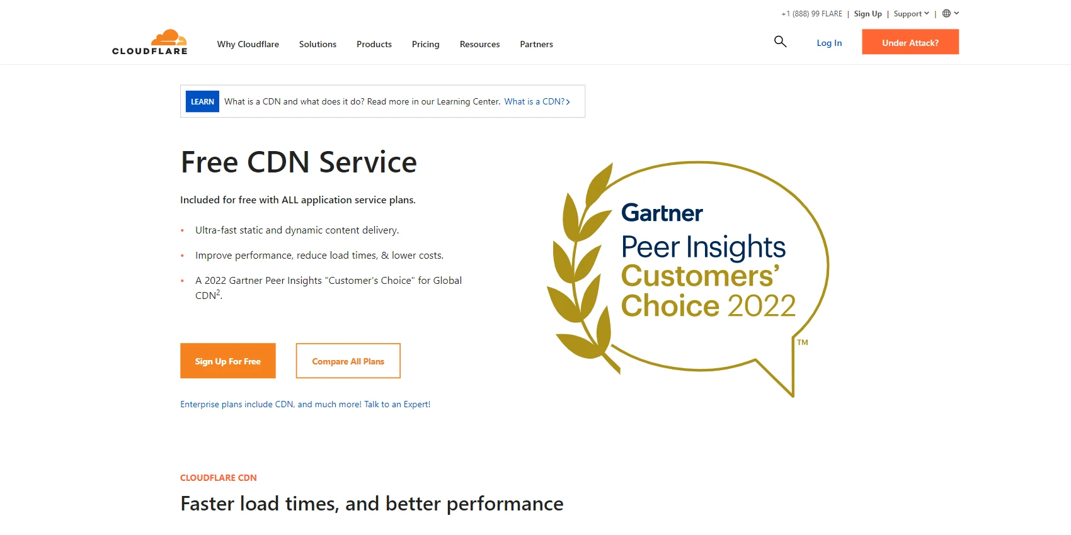Click Sign Up For Free button
The image size is (1071, 535).
click(228, 361)
